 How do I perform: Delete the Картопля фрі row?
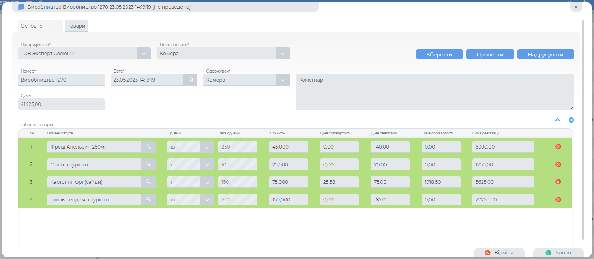(x=558, y=182)
